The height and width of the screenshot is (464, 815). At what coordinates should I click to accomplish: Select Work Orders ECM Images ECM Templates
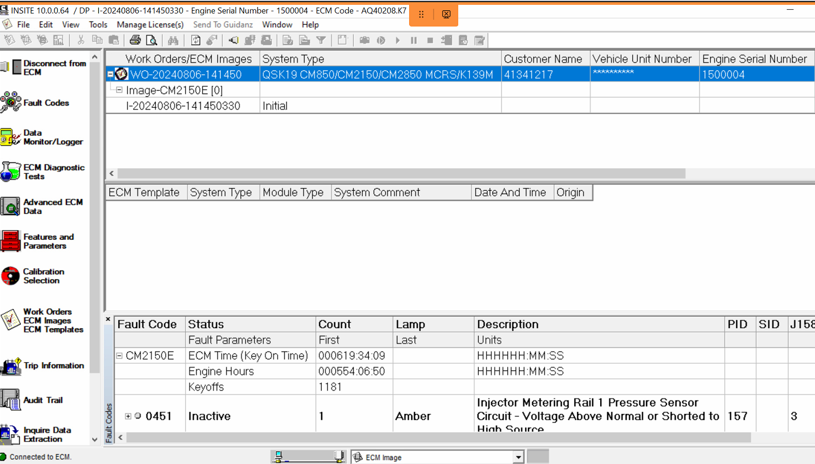tap(43, 320)
